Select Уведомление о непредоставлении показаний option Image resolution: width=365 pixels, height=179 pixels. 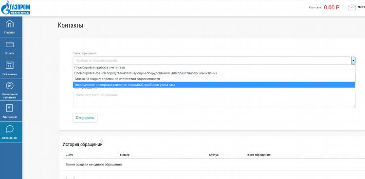214,85
